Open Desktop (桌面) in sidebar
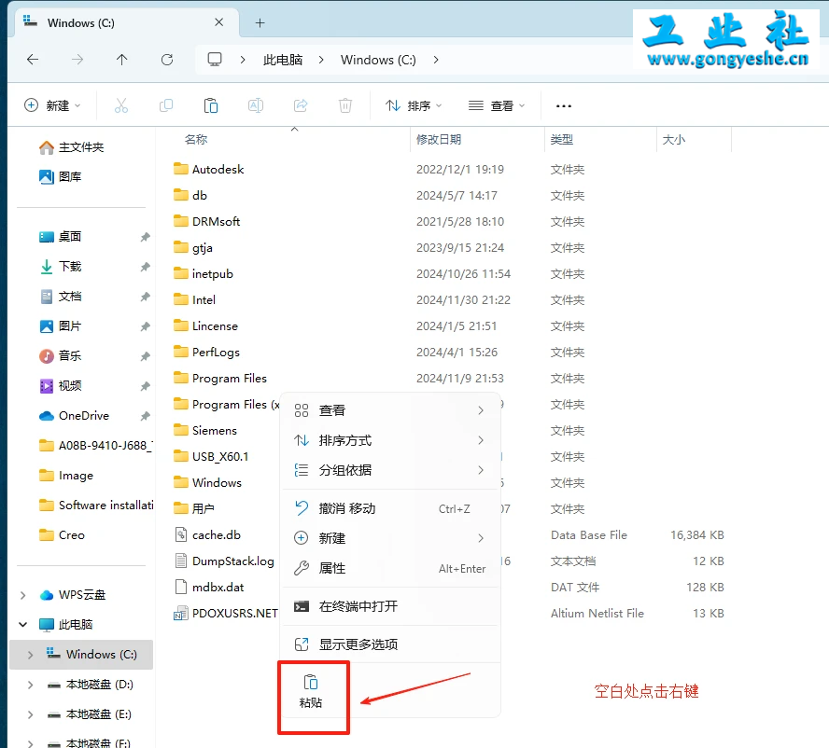Screen dimensions: 829x748 pos(60,237)
